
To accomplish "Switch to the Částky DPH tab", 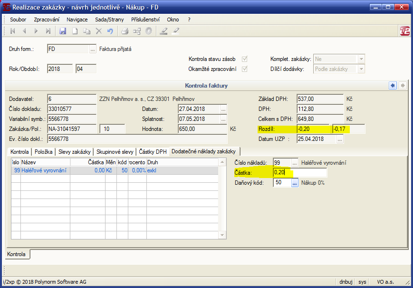I will tap(153, 152).
